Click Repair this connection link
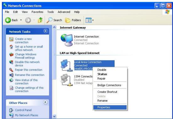The image size is (173, 119). point(29,70)
